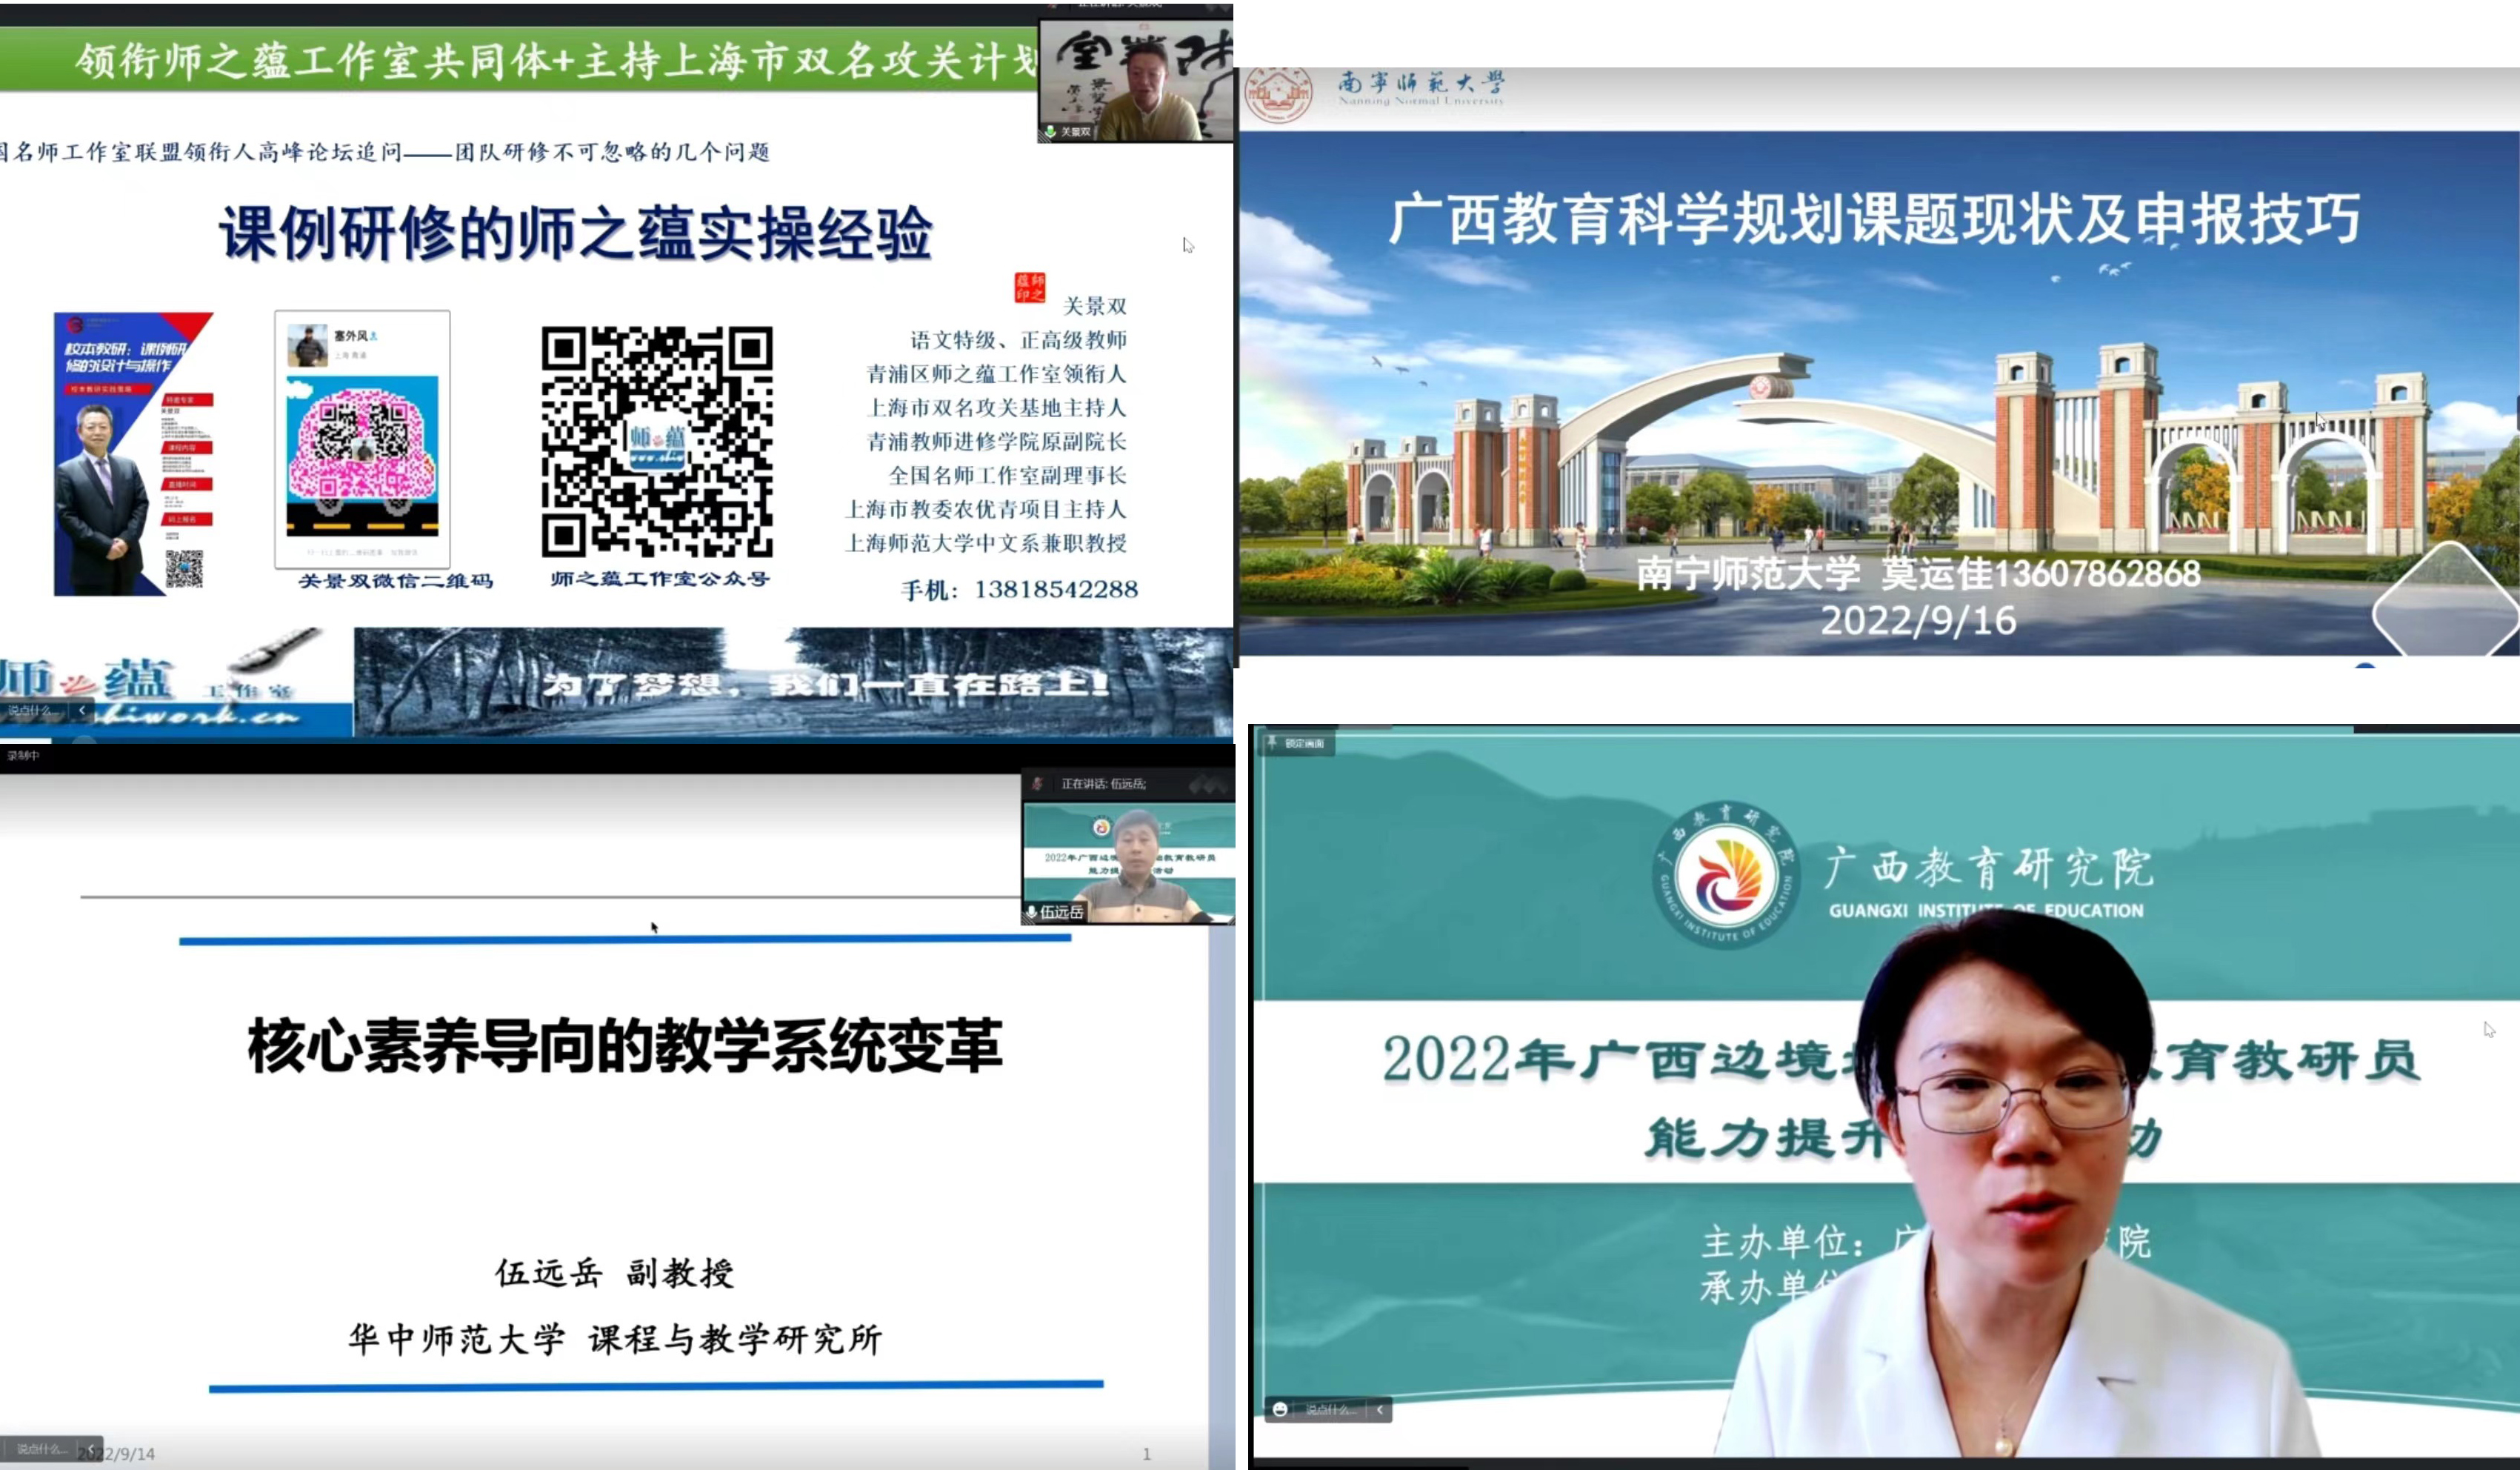The image size is (2520, 1470).
Task: Select 关景双 speaker video thumbnail
Action: (1136, 80)
